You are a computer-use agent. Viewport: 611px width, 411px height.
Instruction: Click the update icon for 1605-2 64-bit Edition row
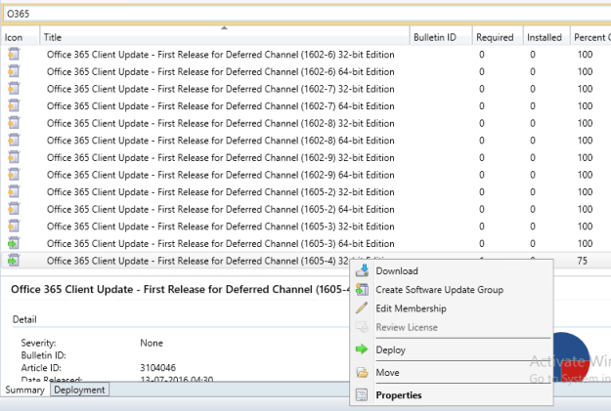point(14,209)
